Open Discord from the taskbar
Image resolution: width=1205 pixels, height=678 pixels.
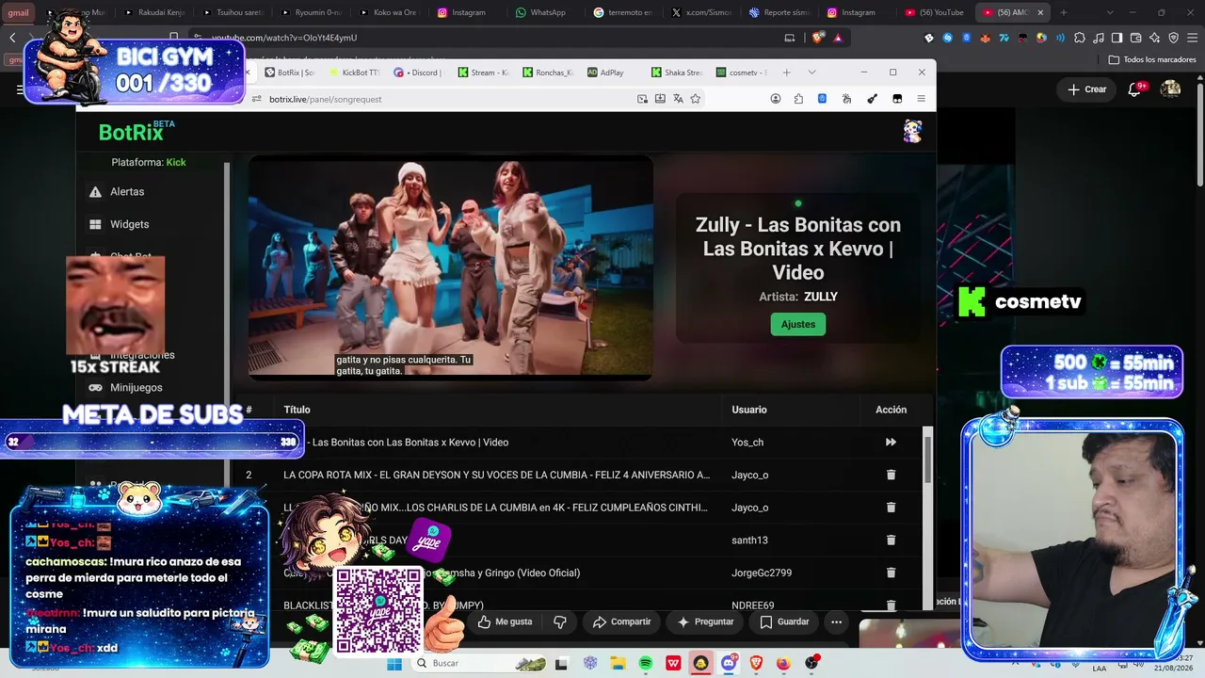pyautogui.click(x=729, y=663)
